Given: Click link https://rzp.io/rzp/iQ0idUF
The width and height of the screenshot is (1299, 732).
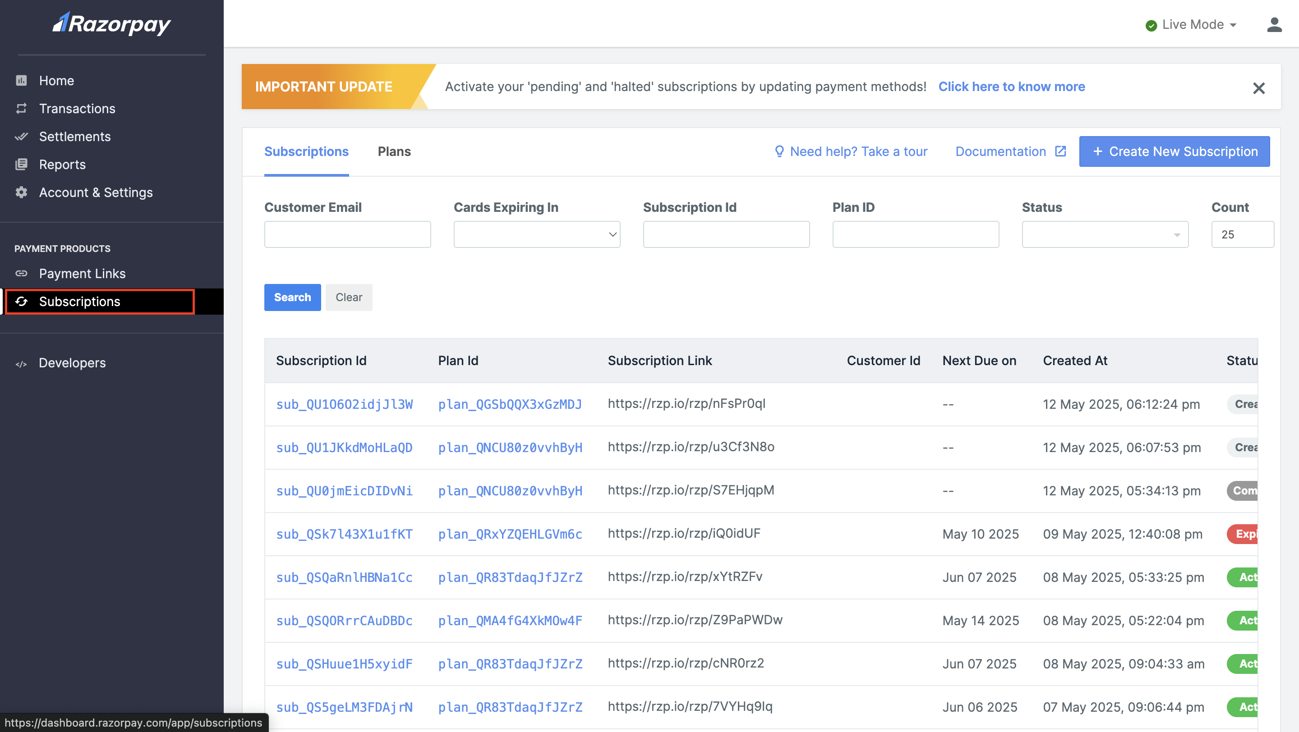Looking at the screenshot, I should (684, 534).
